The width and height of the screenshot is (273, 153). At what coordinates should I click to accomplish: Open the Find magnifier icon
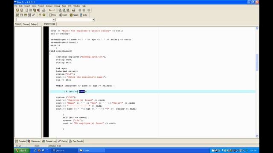pyautogui.click(x=60, y=10)
